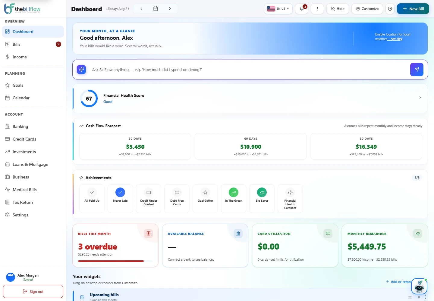Click the Bills This Month card icon
434x301 pixels.
click(148, 234)
